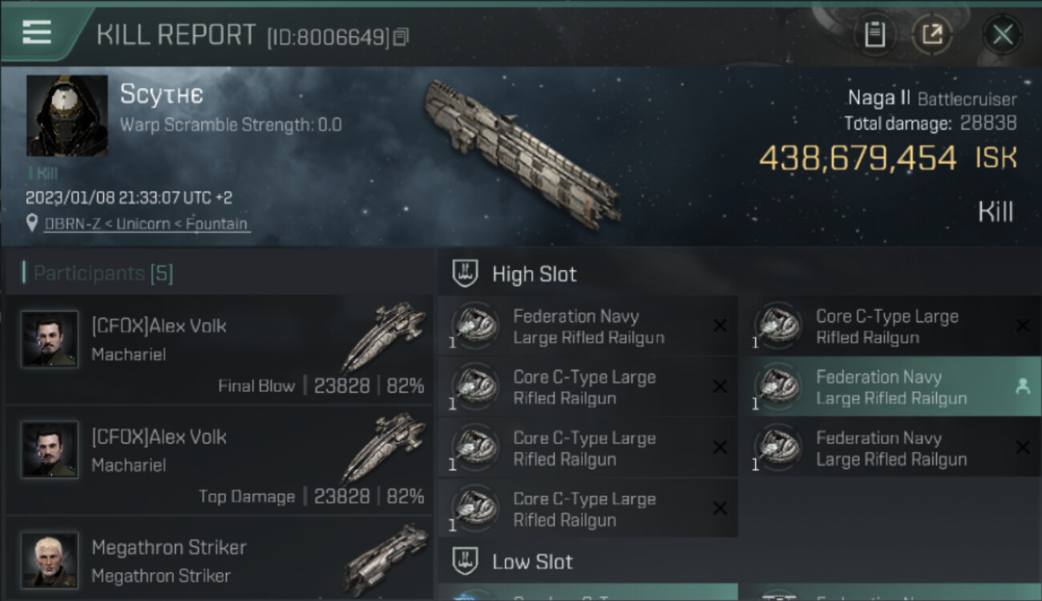Select first Federation Navy Large Rifled Railgun

pos(588,326)
